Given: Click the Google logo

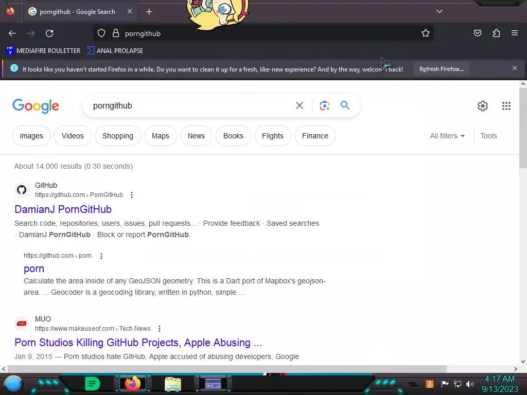Looking at the screenshot, I should pos(36,106).
